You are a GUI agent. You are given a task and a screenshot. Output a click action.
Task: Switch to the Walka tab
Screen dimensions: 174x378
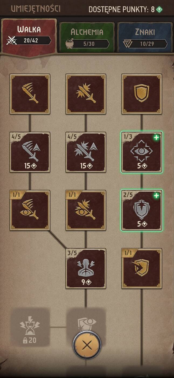[x=29, y=37]
